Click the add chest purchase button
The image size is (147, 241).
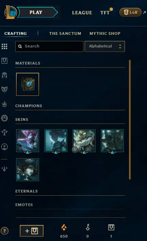[32, 231]
